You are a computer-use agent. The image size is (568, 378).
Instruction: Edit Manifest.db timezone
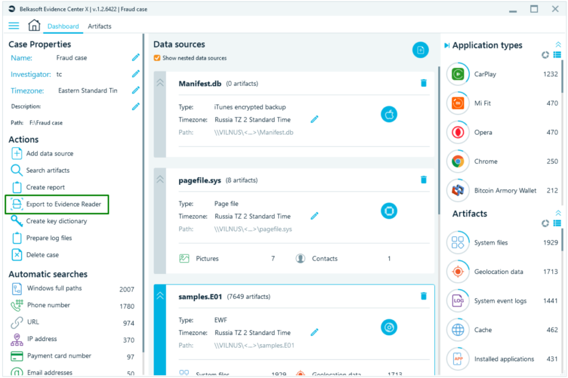point(314,119)
